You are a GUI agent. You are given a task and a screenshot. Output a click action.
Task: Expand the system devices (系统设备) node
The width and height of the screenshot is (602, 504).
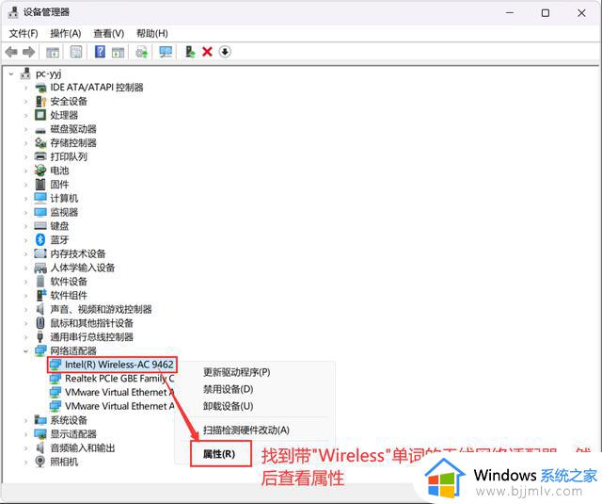click(x=25, y=420)
